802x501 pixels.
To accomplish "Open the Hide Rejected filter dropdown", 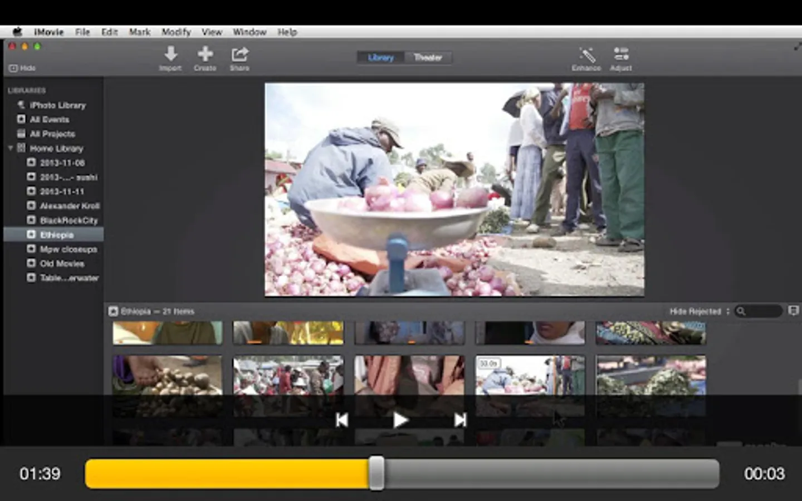I will pos(699,311).
